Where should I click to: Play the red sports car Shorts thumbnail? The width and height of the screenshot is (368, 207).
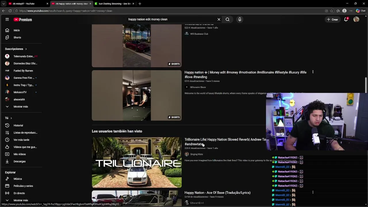coord(137,46)
